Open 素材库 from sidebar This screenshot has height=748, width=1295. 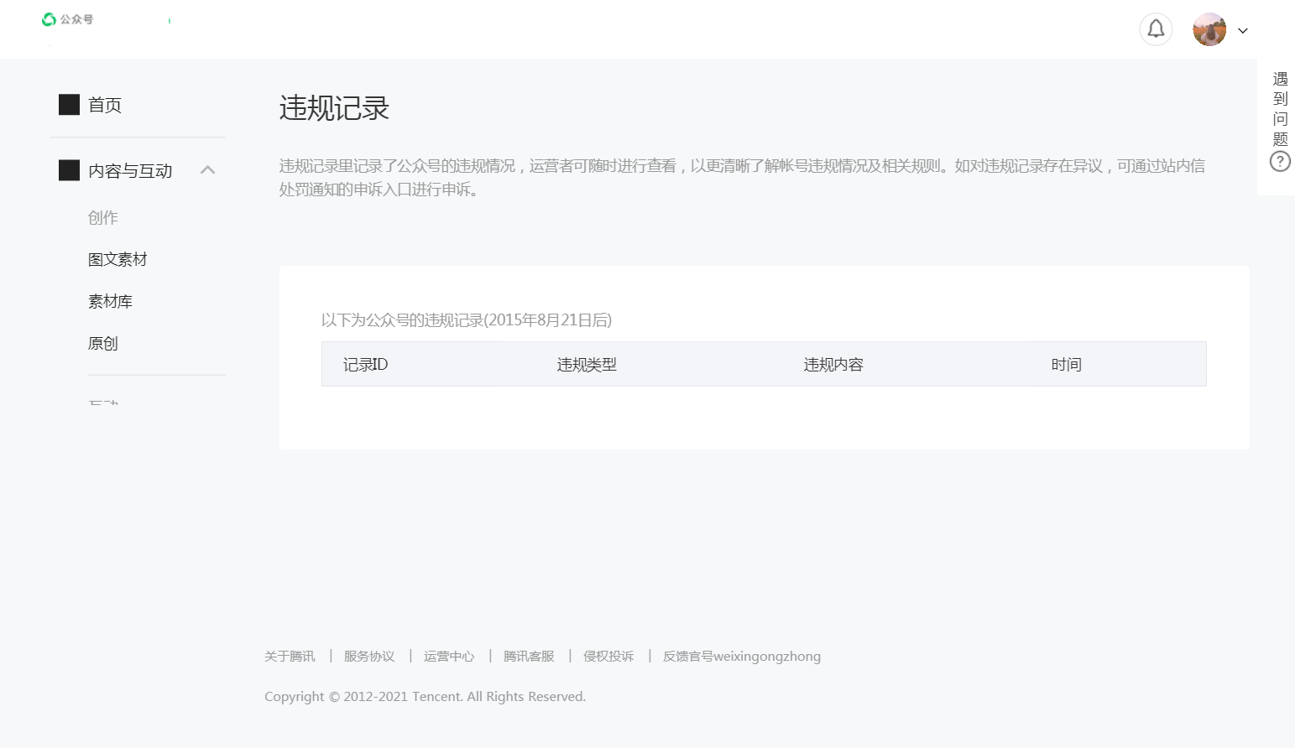(x=110, y=302)
